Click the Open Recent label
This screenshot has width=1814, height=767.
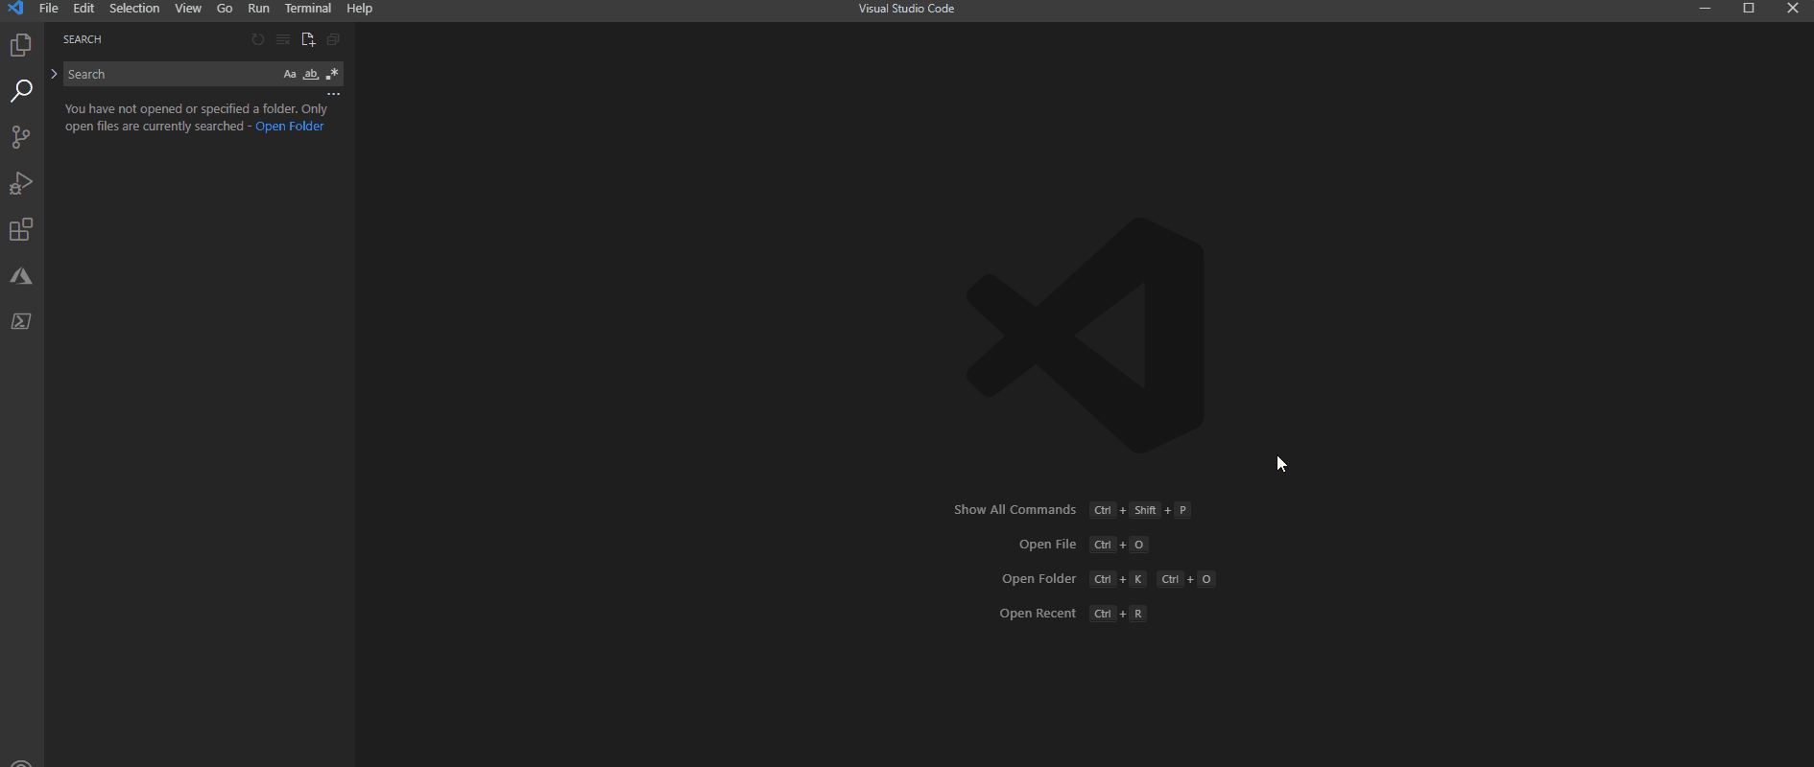click(x=1038, y=614)
